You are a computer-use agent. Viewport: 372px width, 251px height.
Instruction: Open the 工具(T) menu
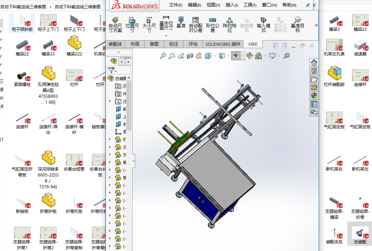[250, 5]
